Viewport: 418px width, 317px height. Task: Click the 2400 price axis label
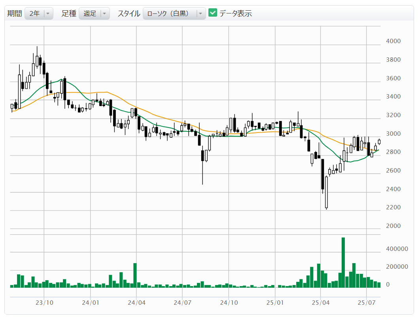393,189
